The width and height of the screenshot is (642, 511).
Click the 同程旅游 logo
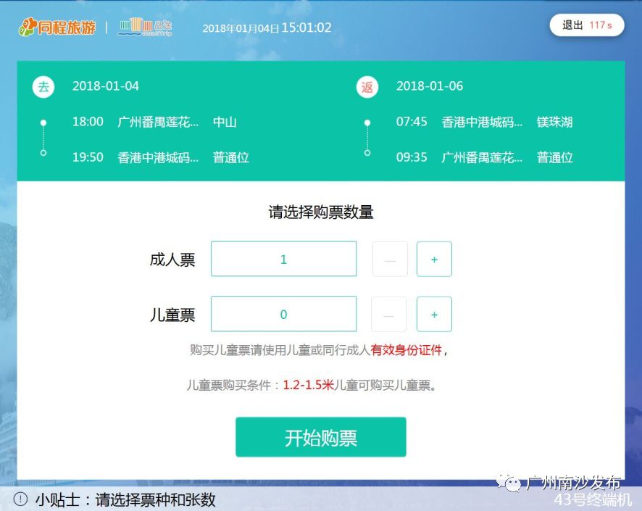57,26
